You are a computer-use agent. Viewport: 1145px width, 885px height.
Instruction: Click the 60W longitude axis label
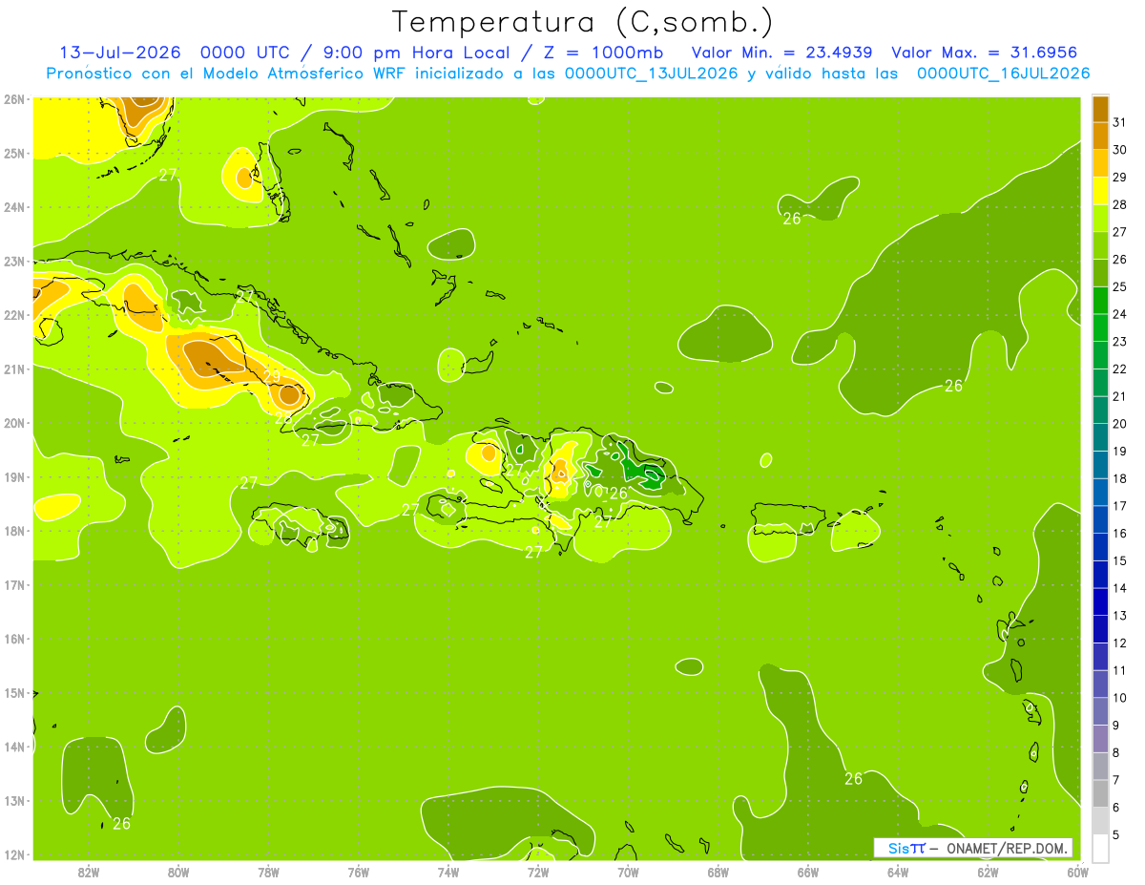coord(1077,872)
